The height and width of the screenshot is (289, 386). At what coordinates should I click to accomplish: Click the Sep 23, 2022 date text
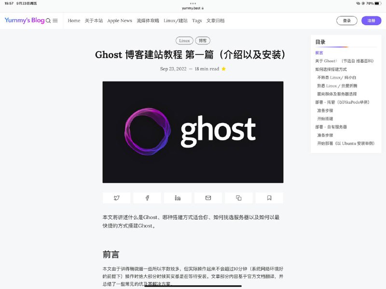pyautogui.click(x=173, y=69)
